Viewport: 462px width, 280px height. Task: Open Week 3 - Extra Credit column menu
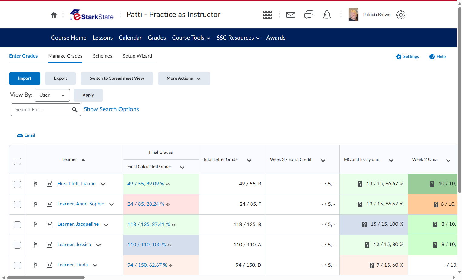coord(323,161)
